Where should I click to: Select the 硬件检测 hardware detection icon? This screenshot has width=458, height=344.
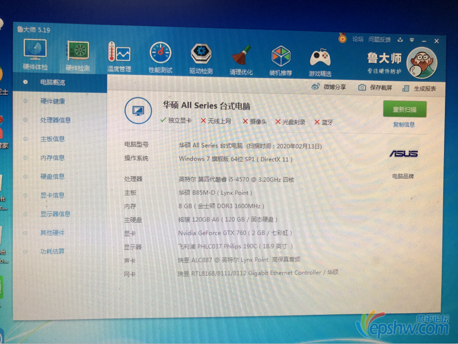(x=77, y=55)
